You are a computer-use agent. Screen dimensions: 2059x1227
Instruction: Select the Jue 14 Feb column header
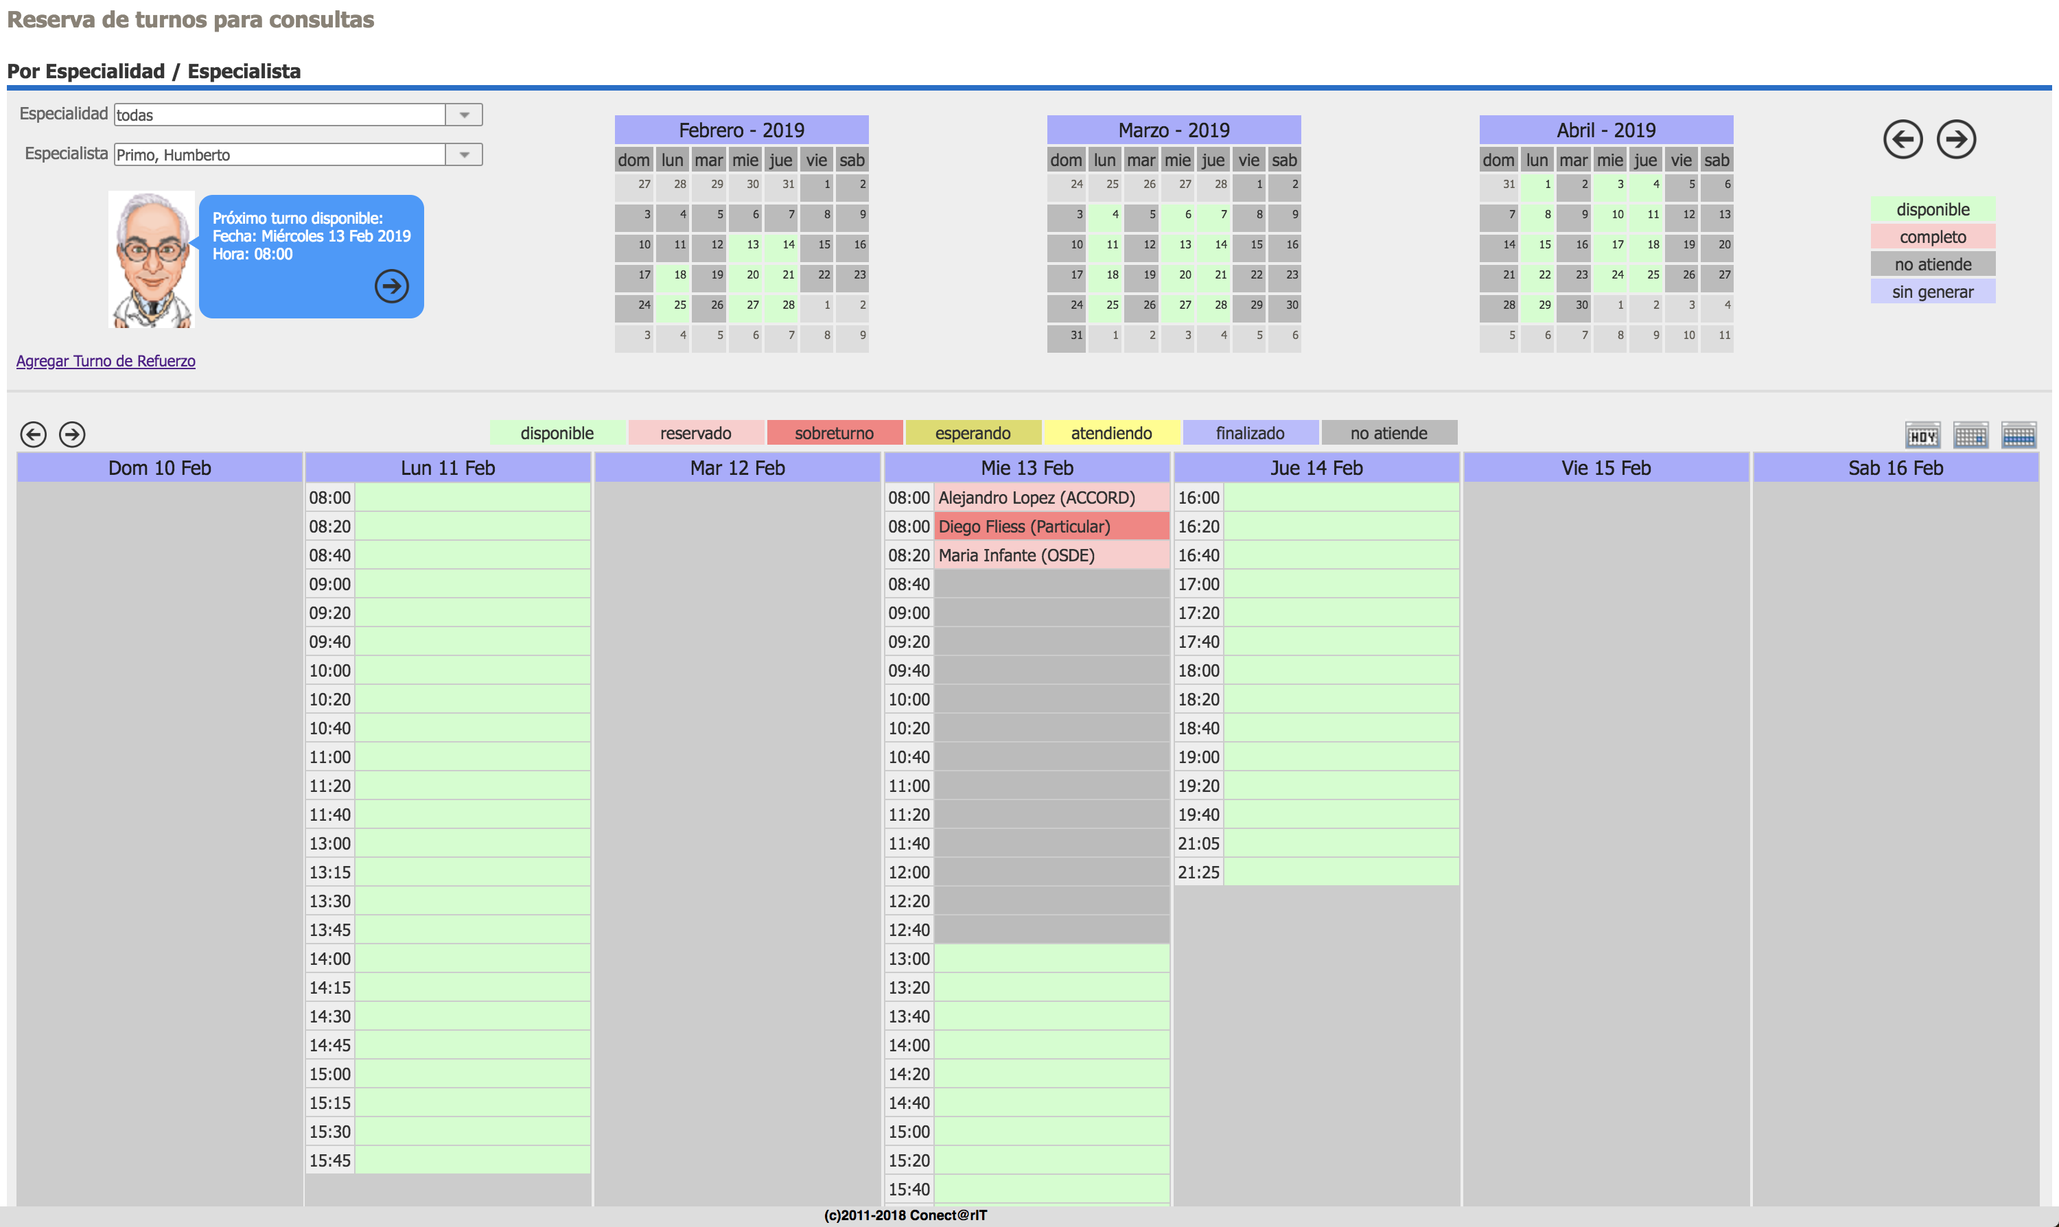coord(1316,468)
